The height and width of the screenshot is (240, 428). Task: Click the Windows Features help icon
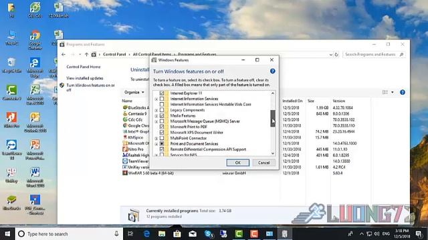tap(272, 71)
